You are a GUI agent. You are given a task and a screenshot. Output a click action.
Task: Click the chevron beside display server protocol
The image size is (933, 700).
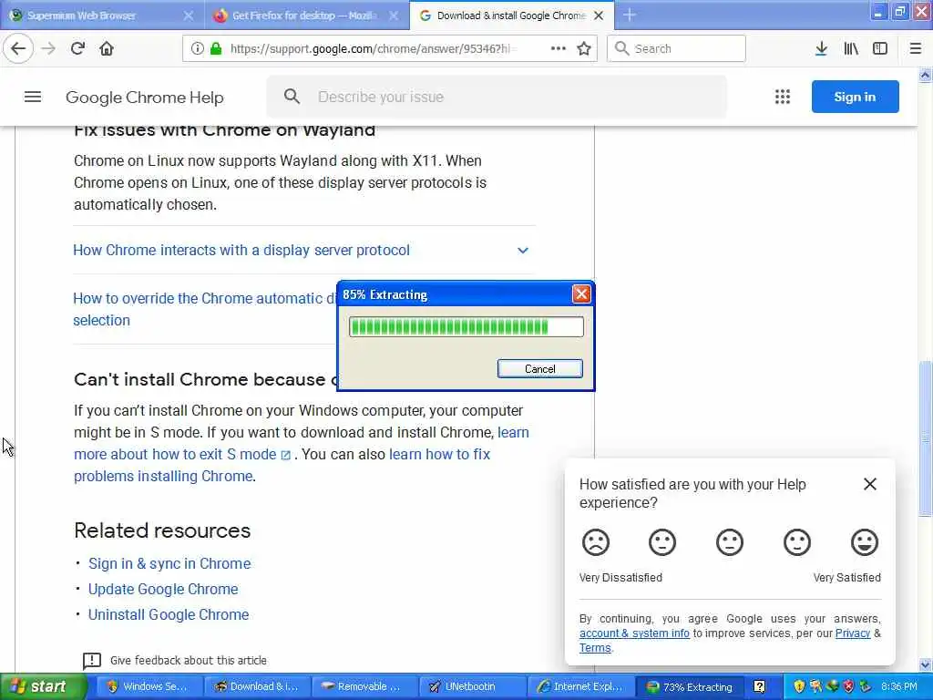522,251
